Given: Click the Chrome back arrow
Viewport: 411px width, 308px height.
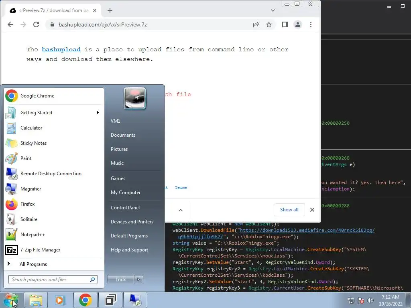Looking at the screenshot, I should click(x=10, y=24).
